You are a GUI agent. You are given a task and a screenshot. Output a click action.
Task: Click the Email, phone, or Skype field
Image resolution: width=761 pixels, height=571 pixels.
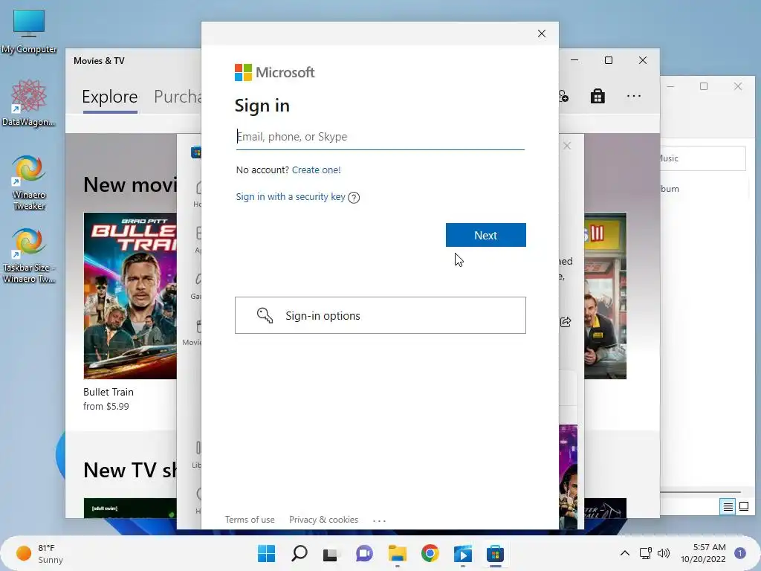coord(380,137)
